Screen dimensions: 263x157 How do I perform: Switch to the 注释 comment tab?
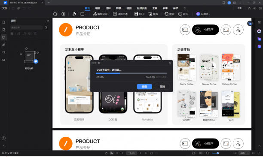pos(108,8)
